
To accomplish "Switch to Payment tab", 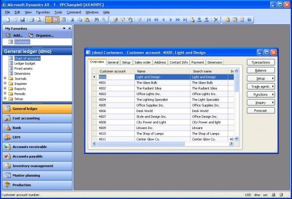I will [x=198, y=62].
